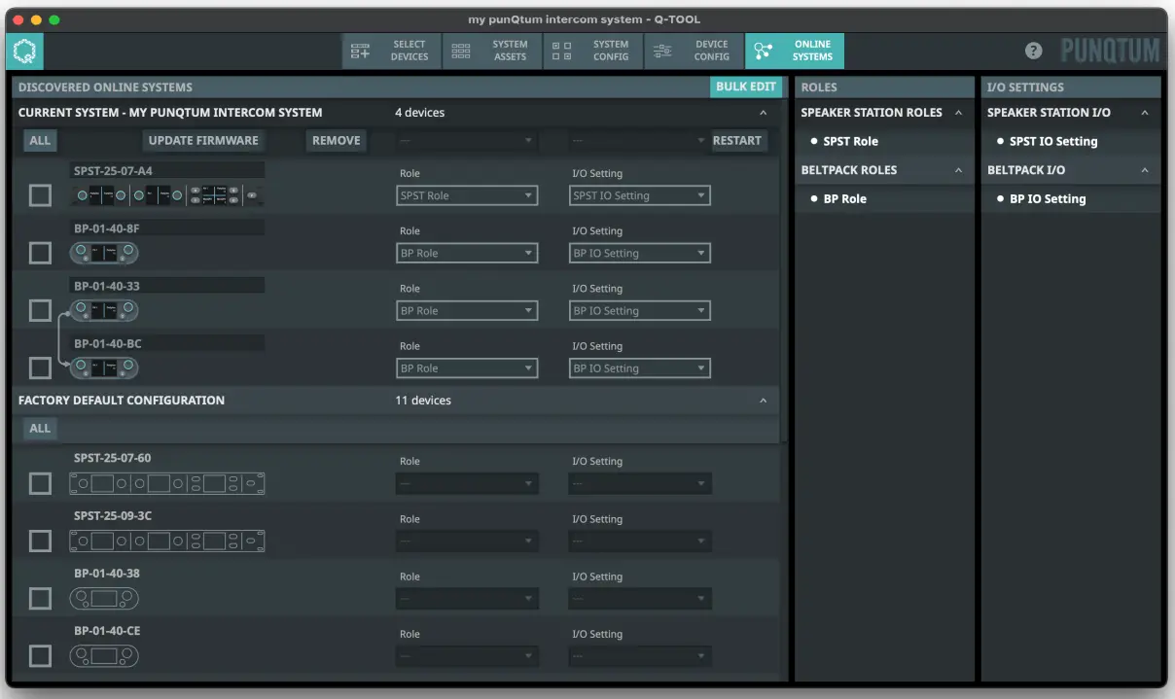
Task: Select BP Role in the roles list
Action: pos(845,198)
